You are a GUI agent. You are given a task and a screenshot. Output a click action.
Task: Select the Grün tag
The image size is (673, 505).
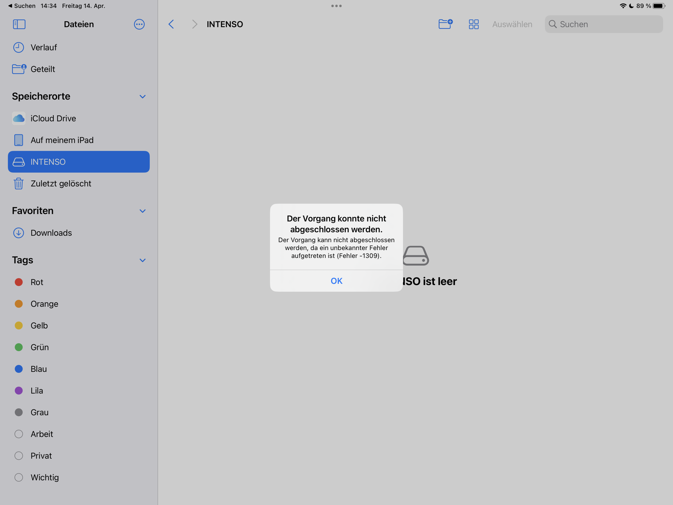click(79, 347)
